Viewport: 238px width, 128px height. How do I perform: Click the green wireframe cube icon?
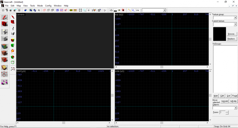[x=13, y=62]
